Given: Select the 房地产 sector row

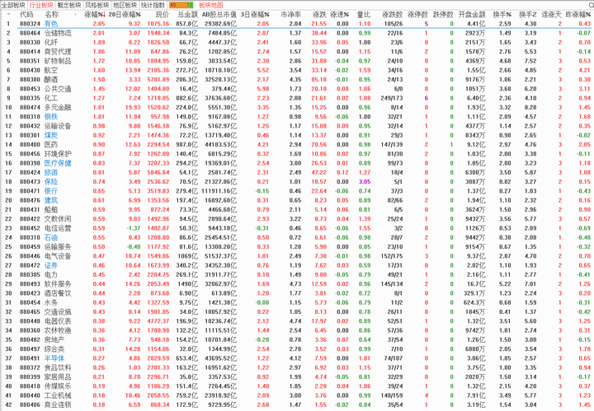Looking at the screenshot, I should coord(297,339).
